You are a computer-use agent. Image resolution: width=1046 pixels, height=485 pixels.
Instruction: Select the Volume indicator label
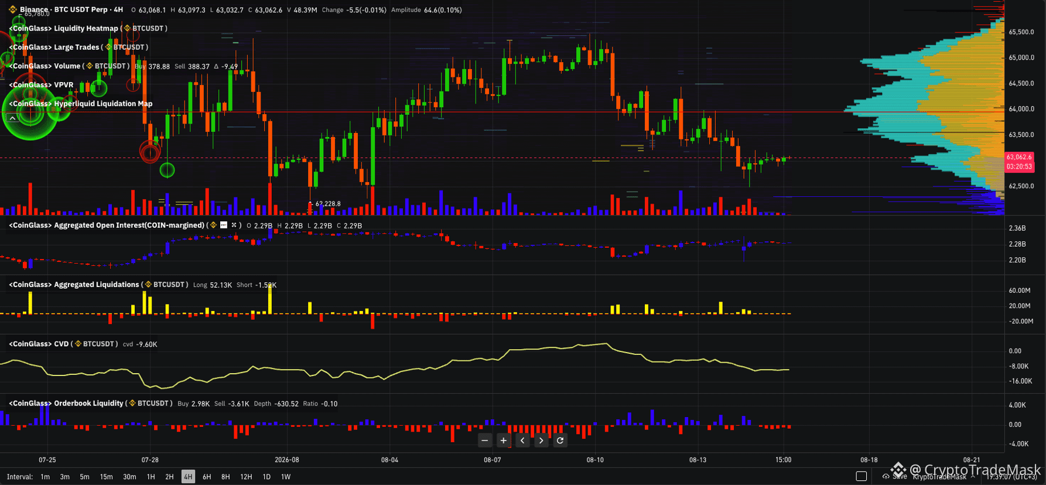(45, 66)
